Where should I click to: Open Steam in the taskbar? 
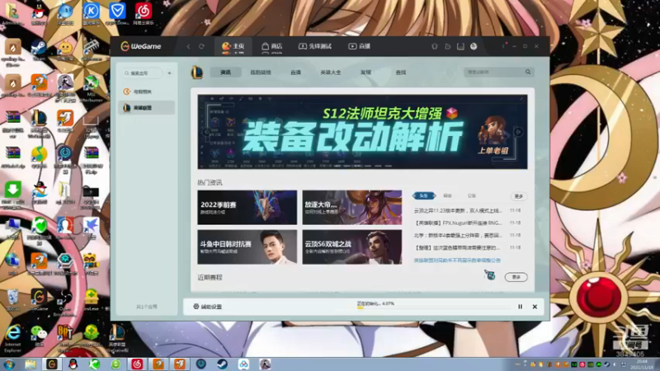(222, 364)
